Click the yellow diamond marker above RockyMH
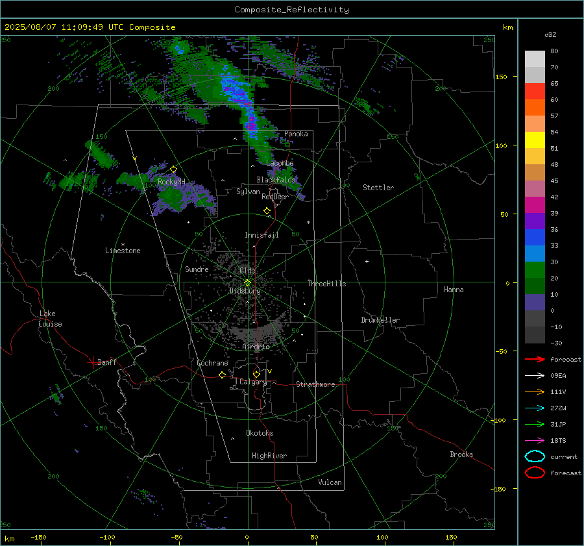The image size is (584, 546). (173, 169)
